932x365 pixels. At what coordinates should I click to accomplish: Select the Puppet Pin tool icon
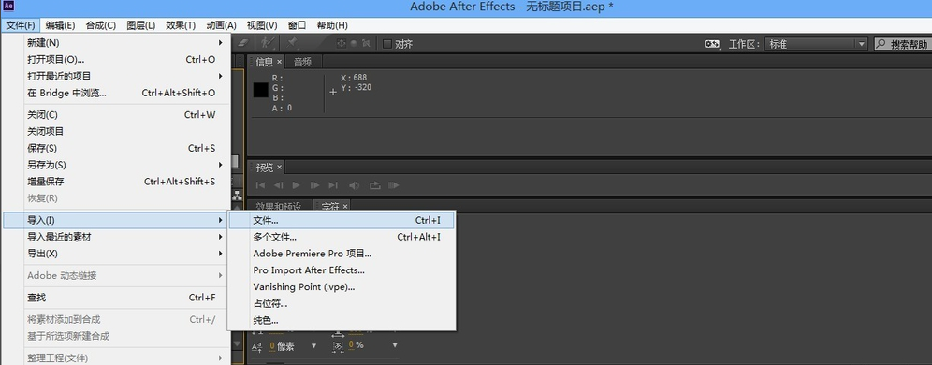coord(293,43)
